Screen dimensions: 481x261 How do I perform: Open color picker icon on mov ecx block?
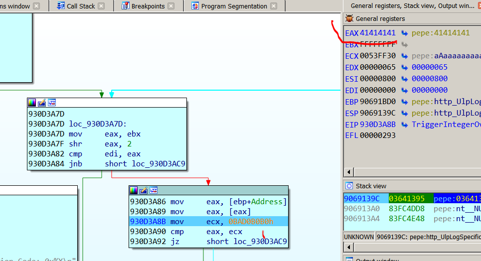coord(134,190)
